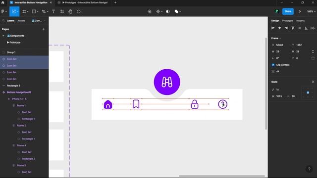
Task: Click the home icon on canvas
Action: [108, 104]
